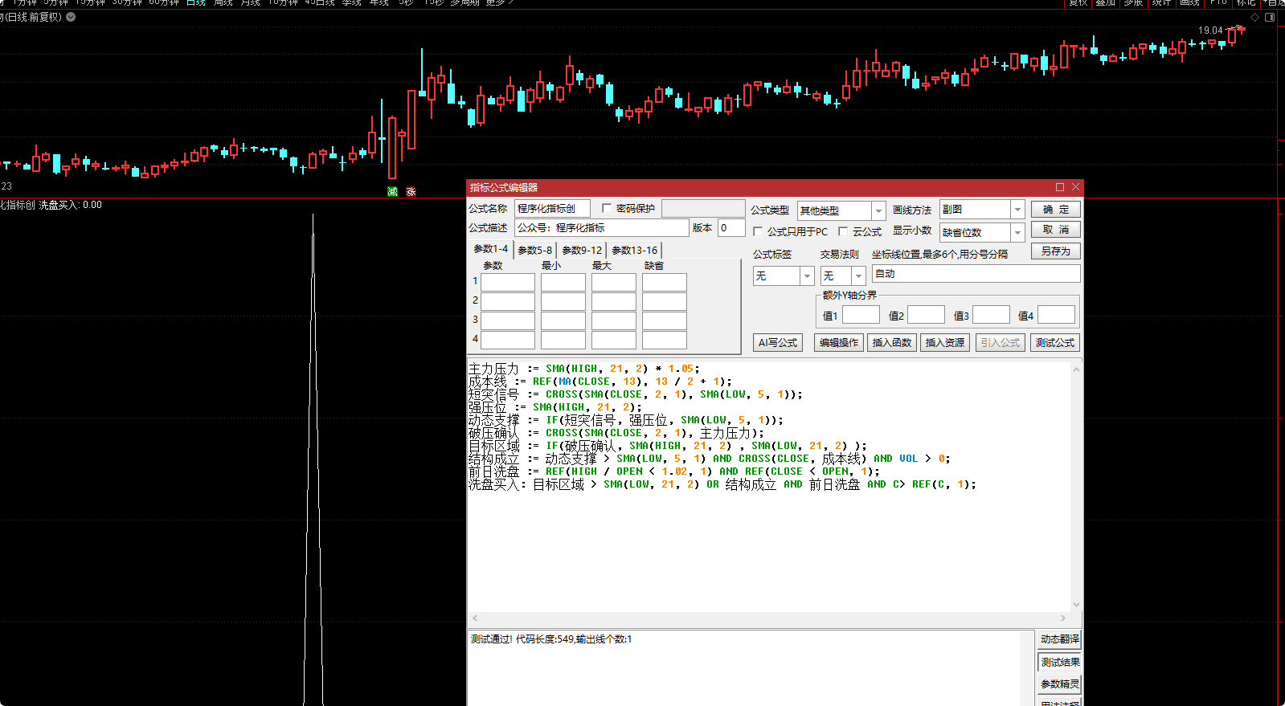
Task: Switch to the 参数5-8 tab
Action: [534, 250]
